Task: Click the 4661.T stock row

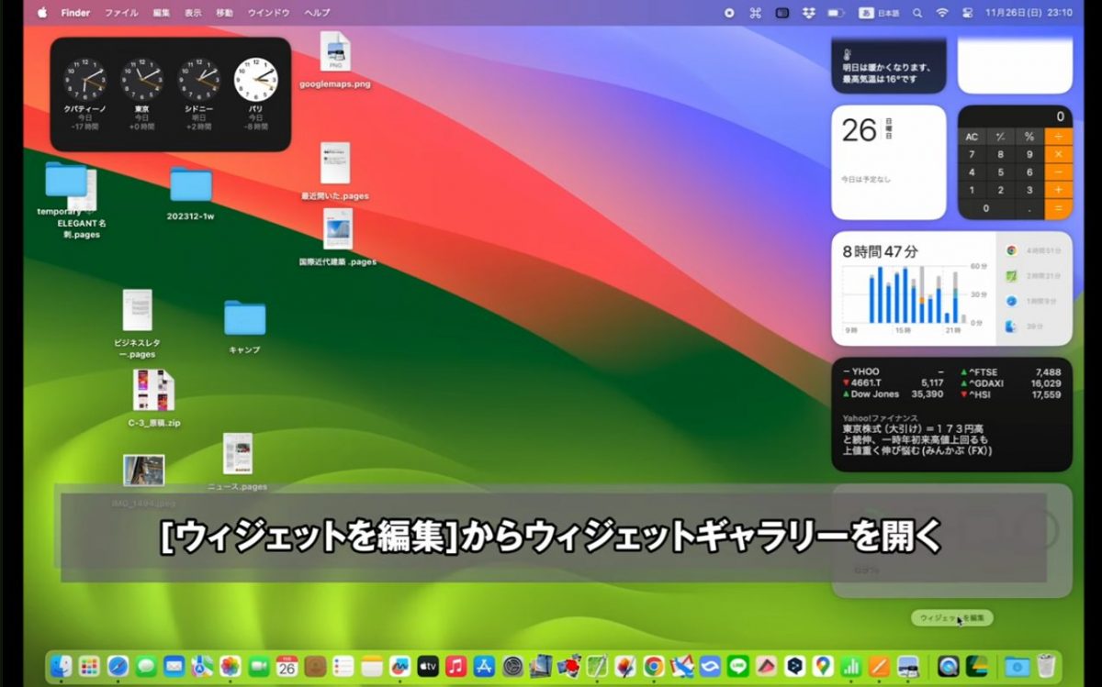Action: pos(893,382)
